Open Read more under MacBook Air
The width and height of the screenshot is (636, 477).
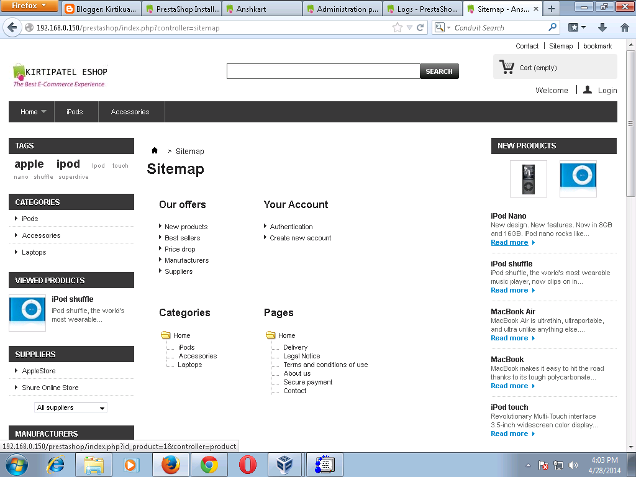pyautogui.click(x=509, y=338)
